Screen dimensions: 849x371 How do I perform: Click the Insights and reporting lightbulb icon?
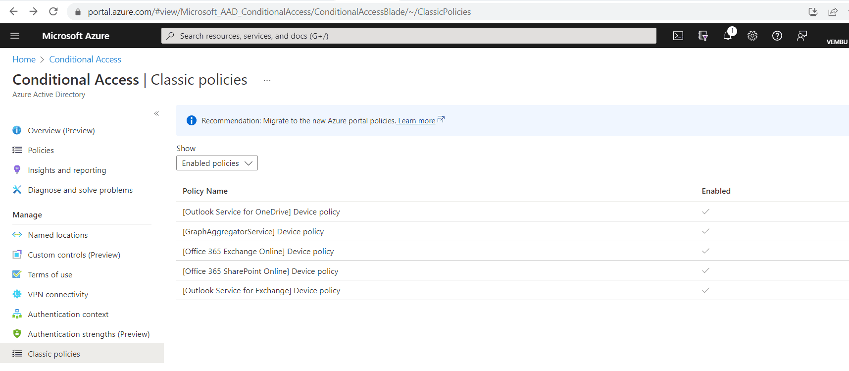coord(17,170)
